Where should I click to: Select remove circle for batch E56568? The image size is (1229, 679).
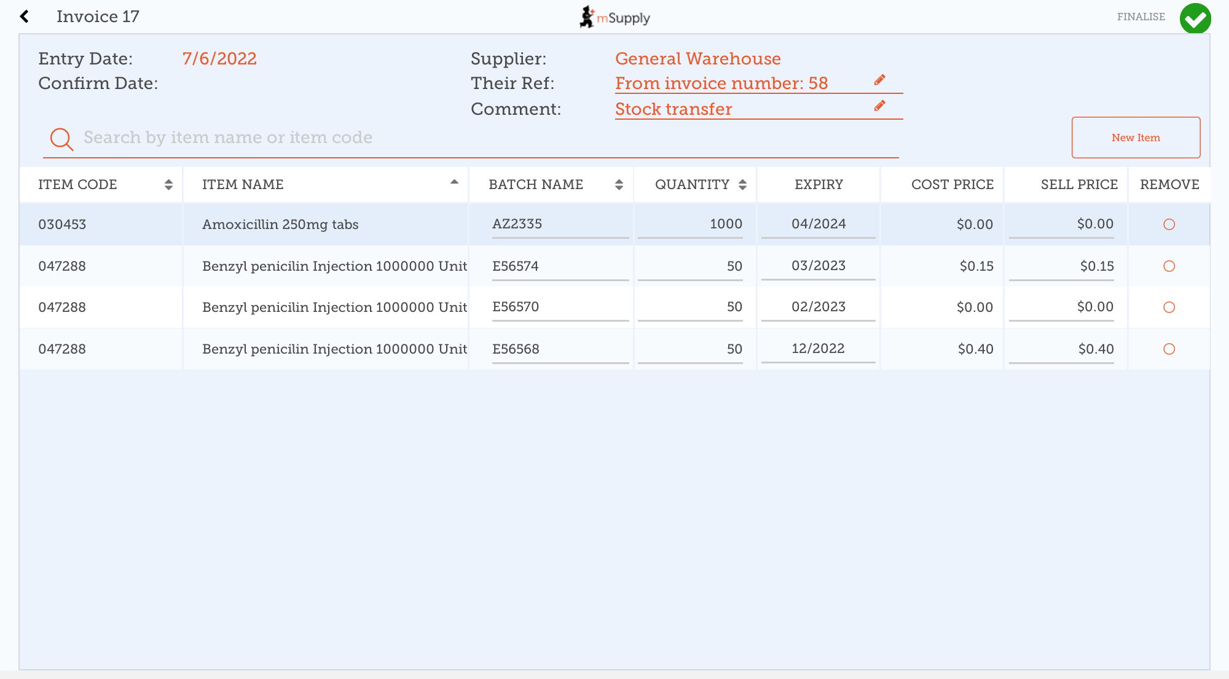tap(1169, 349)
